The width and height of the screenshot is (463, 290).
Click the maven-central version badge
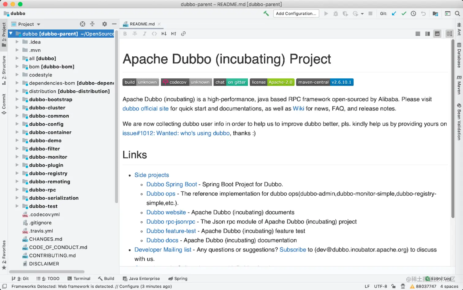pos(325,82)
